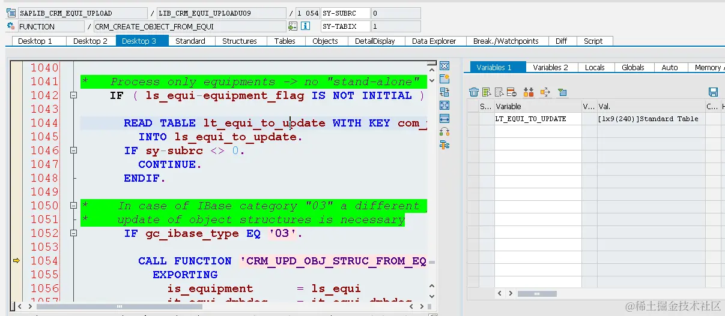Click the empty variable cell below LT_EQUI_TO_UPDATE
725x316 pixels.
tap(538, 131)
